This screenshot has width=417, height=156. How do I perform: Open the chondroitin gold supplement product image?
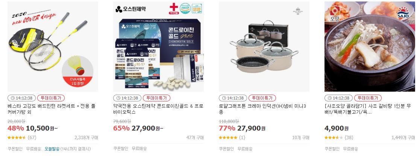pyautogui.click(x=159, y=46)
